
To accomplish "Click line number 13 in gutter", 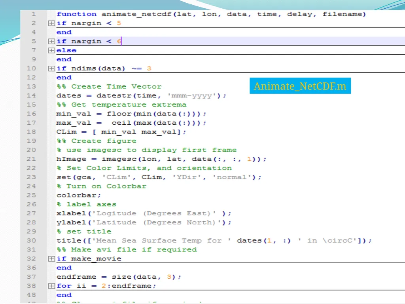I will [31, 87].
